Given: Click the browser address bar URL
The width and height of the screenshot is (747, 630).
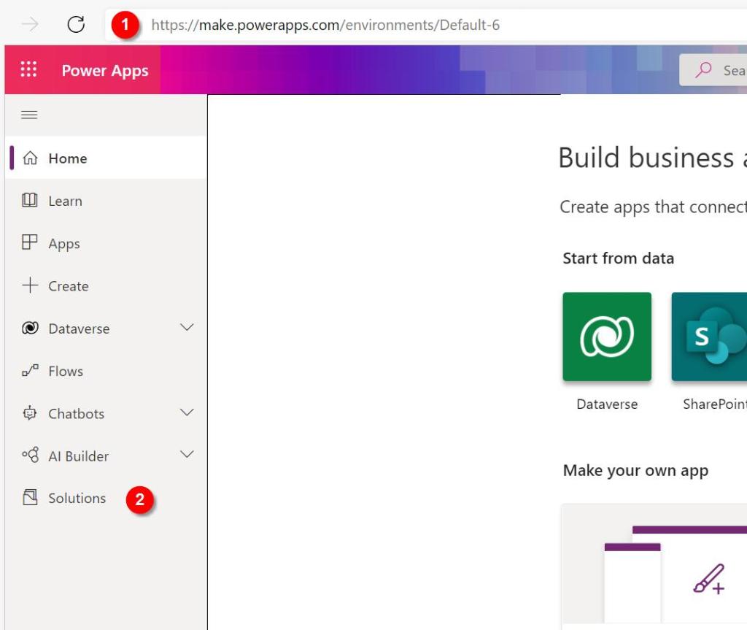Looking at the screenshot, I should [x=325, y=26].
